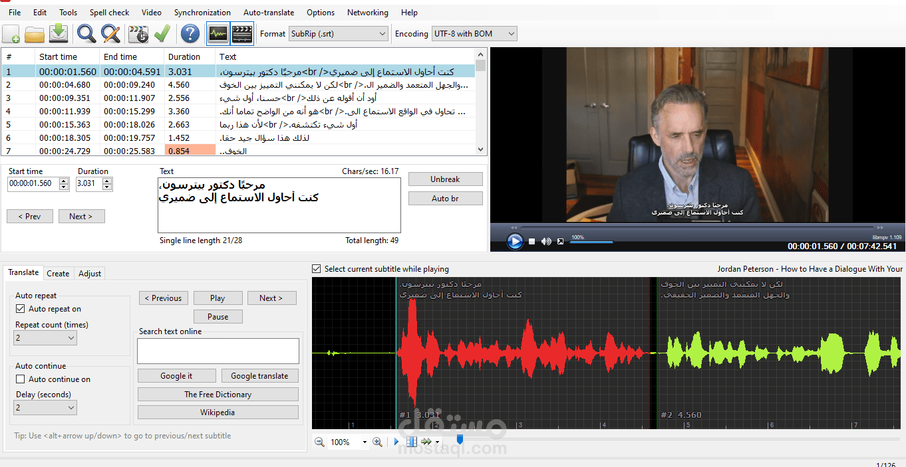Open the Repeat count dropdown
This screenshot has height=467, width=906.
(x=45, y=338)
